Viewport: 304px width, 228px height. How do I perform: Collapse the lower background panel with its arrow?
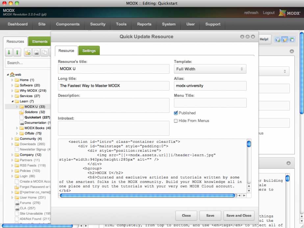289,163
